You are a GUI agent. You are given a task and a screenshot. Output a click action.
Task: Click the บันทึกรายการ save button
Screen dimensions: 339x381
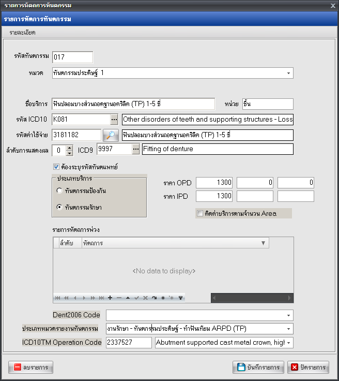pyautogui.click(x=258, y=367)
